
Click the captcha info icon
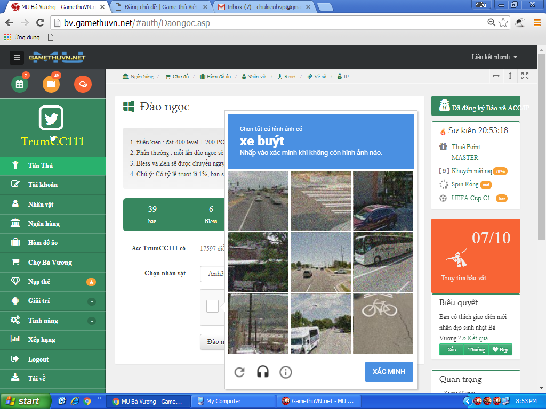coord(286,372)
